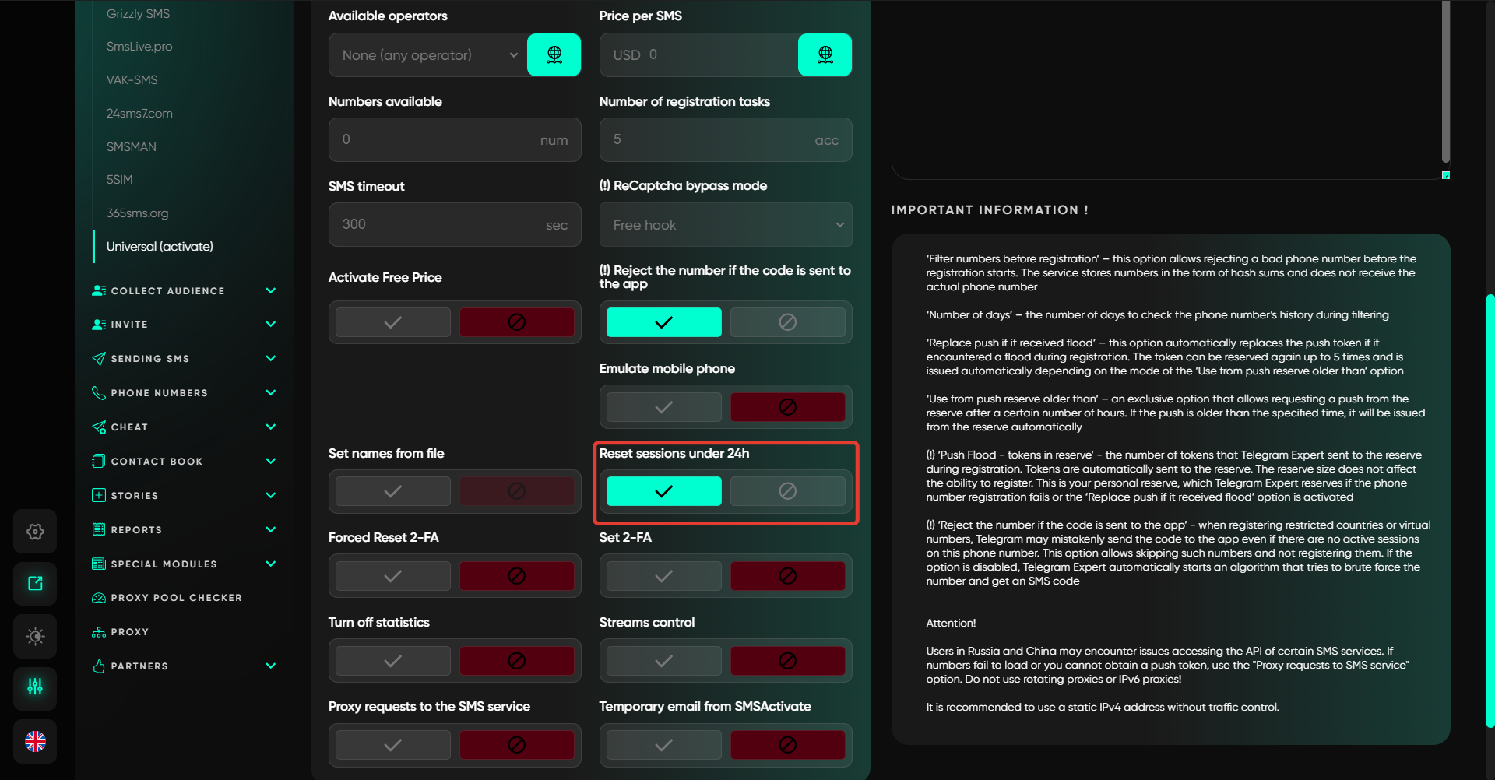Open the ReCaptcha bypass mode dropdown

(725, 225)
